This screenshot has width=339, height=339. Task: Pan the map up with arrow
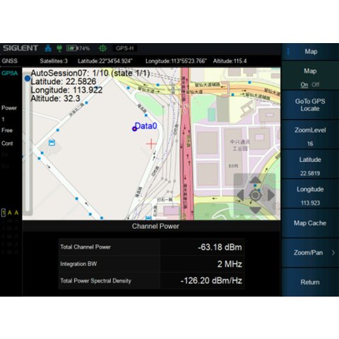(x=255, y=180)
